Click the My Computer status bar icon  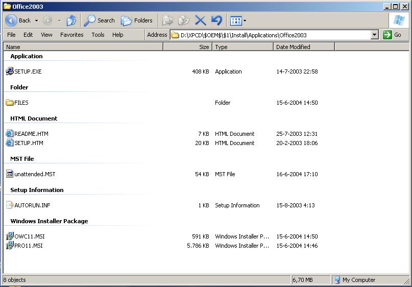click(x=337, y=280)
